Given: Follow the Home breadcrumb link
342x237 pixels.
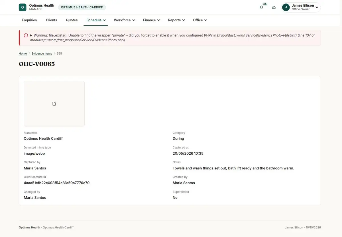Looking at the screenshot, I should coord(23,54).
